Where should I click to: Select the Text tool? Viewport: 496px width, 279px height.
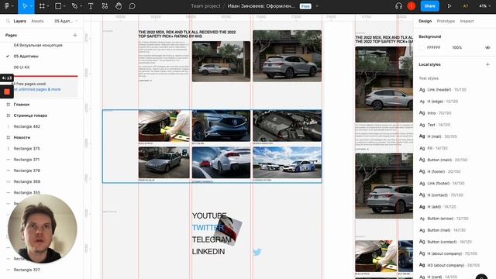pyautogui.click(x=91, y=6)
